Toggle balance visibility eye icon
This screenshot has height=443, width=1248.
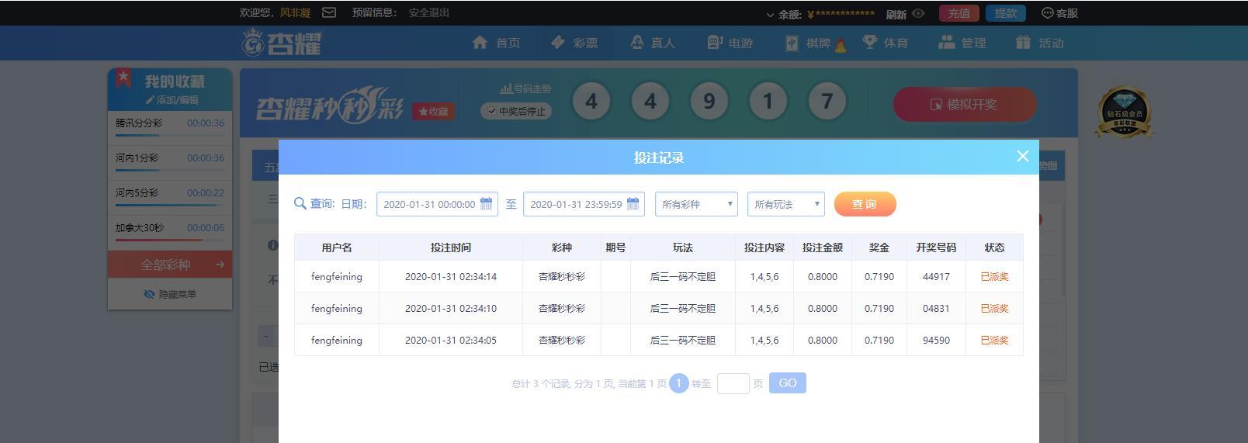918,13
